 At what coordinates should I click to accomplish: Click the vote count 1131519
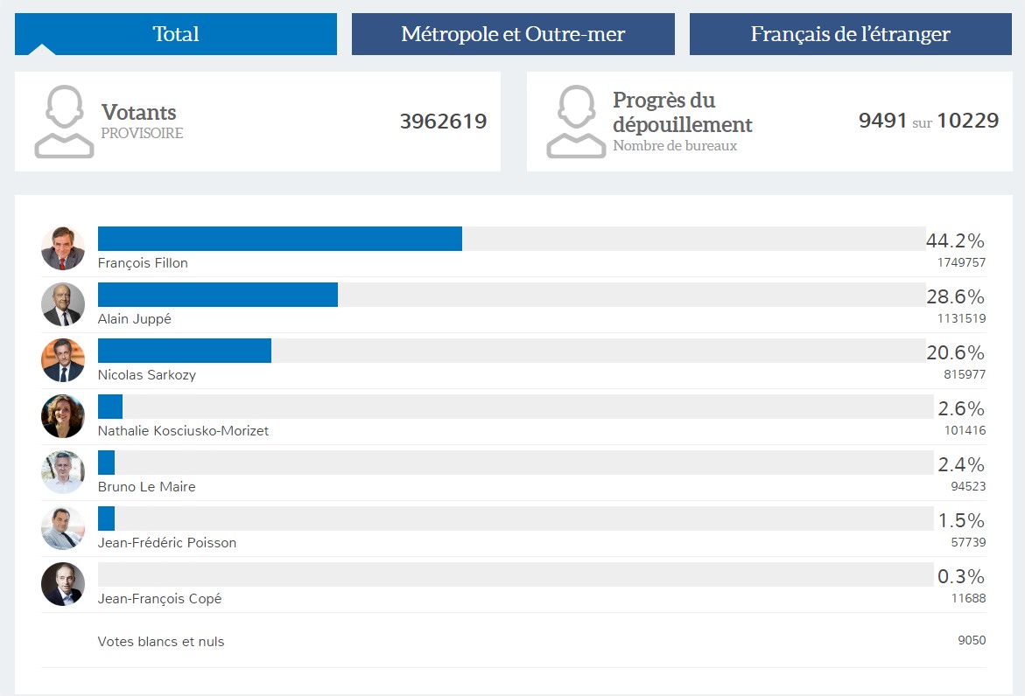pos(962,318)
